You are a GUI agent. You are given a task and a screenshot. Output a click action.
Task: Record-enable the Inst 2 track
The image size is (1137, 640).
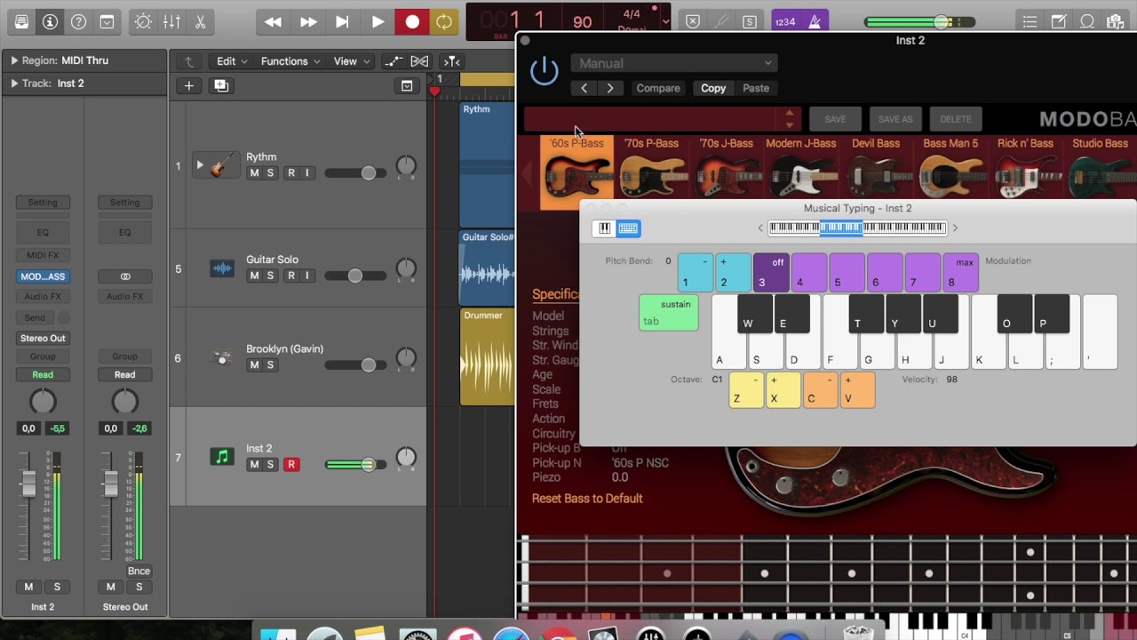click(x=290, y=465)
